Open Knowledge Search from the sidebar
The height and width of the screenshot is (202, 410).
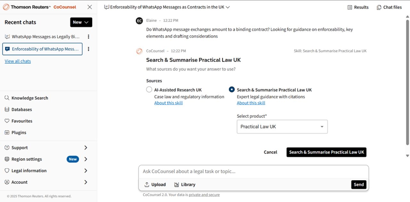tap(29, 98)
